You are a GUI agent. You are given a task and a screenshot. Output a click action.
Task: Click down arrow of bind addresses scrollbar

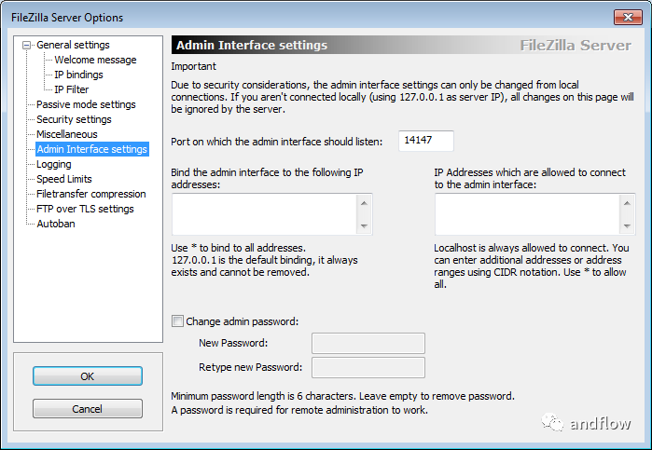(365, 226)
